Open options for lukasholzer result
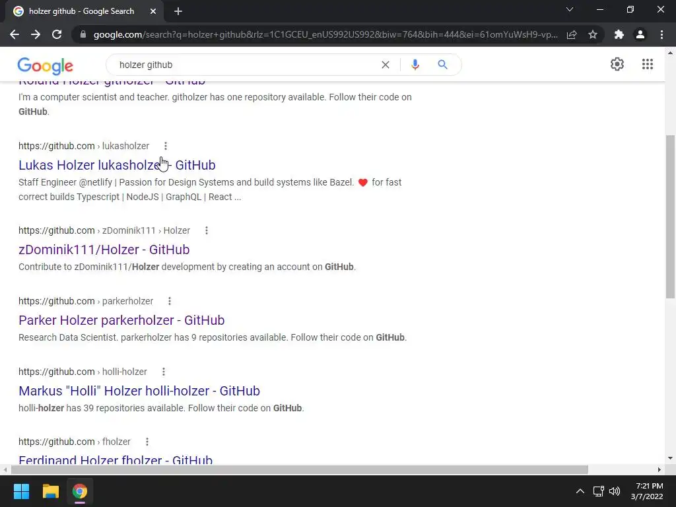Viewport: 676px width, 507px height. (166, 146)
